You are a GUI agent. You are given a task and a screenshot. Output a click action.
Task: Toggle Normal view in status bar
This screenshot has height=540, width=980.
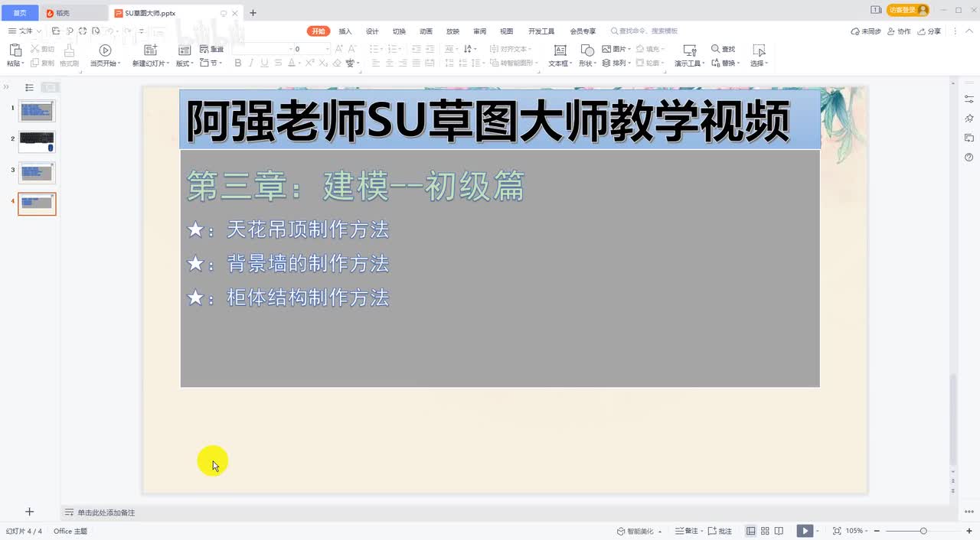(751, 531)
